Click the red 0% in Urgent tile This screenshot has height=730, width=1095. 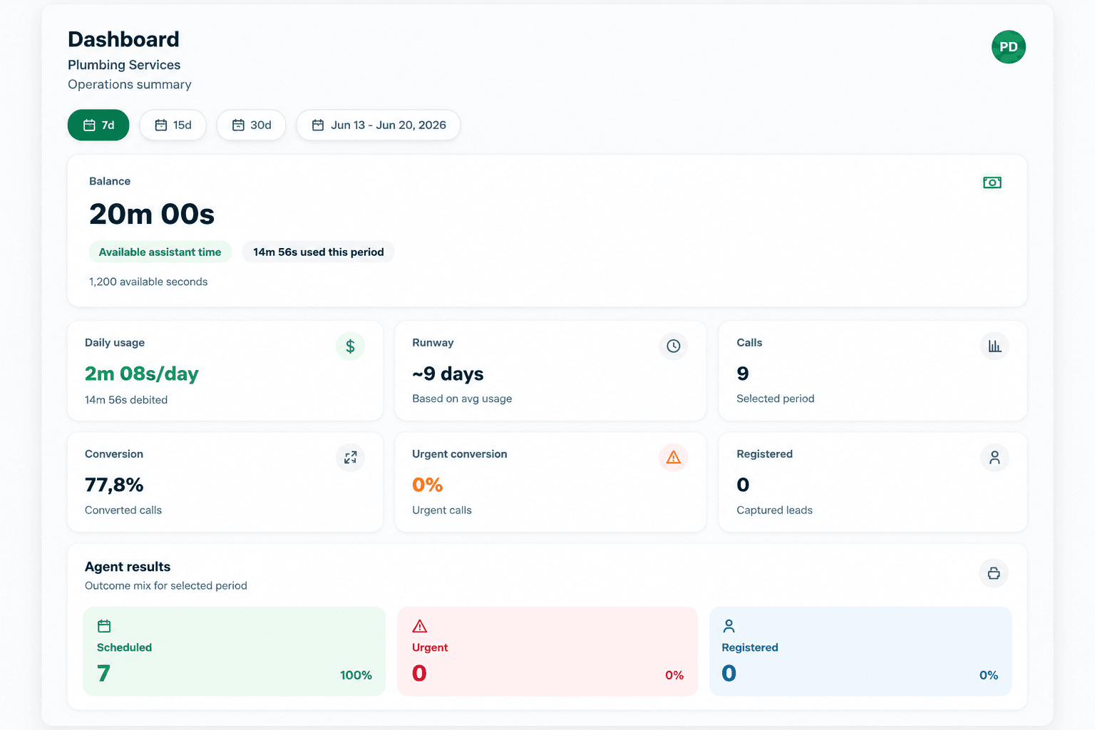(674, 675)
